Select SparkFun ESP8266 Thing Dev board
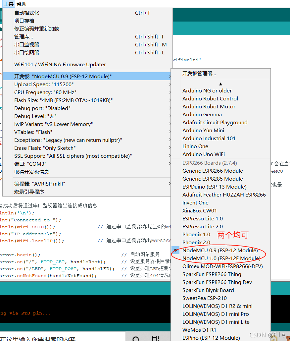Viewport: 290px width, 341px height. pyautogui.click(x=221, y=282)
